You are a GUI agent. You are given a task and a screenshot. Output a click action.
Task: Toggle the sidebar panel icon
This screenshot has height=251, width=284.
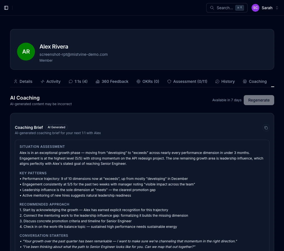point(6,8)
